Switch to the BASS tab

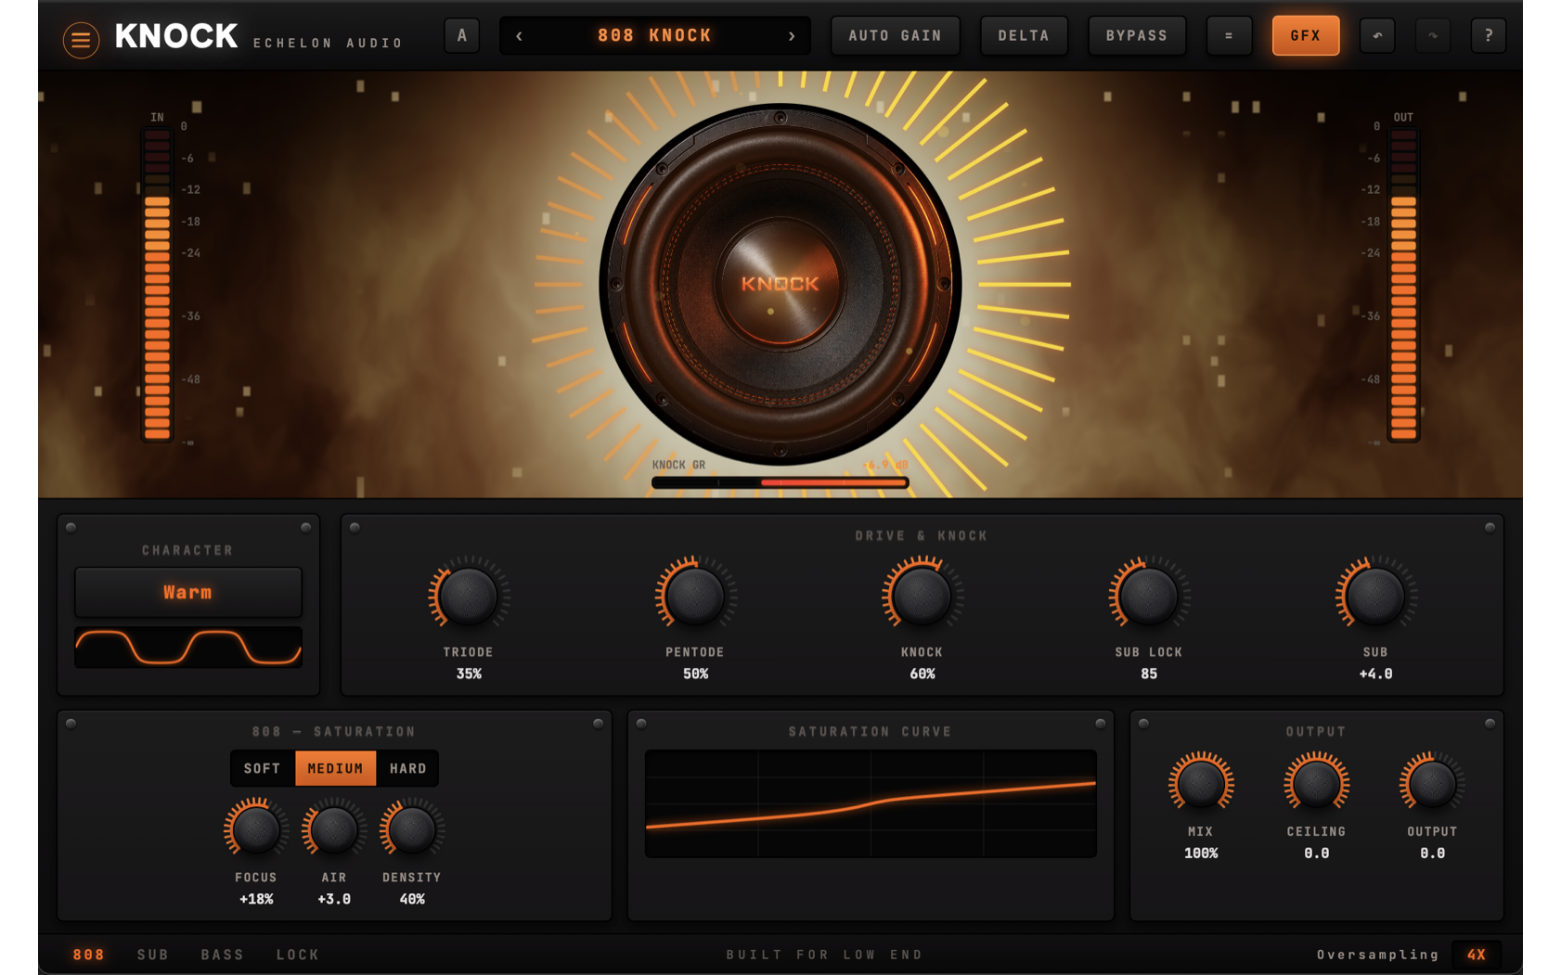[x=223, y=955]
